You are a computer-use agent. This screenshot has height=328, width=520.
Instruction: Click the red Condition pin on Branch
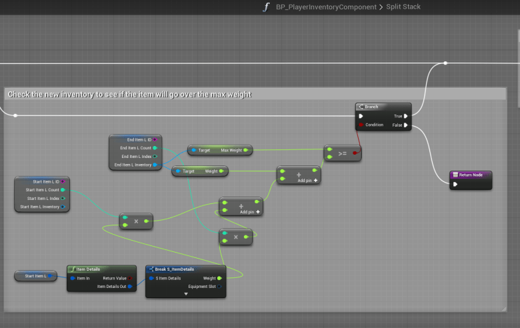[x=361, y=125]
